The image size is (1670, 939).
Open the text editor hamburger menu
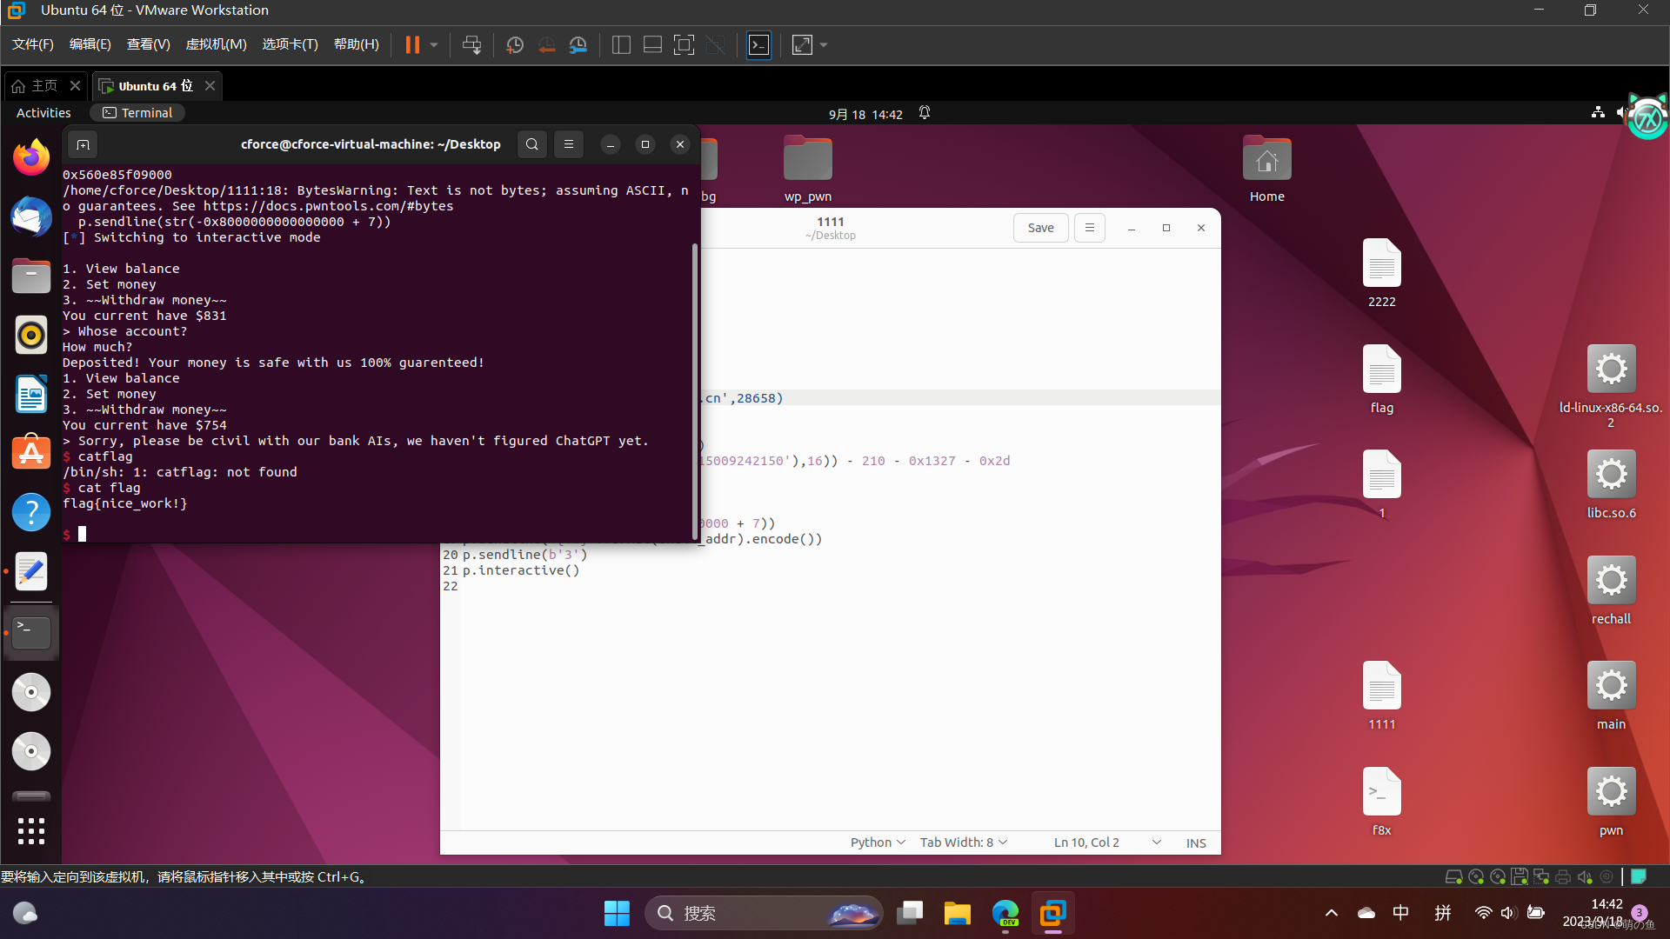pos(1089,228)
